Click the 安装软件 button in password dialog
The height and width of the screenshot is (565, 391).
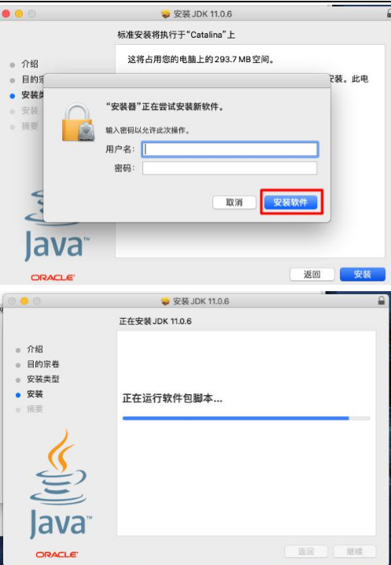click(x=290, y=202)
